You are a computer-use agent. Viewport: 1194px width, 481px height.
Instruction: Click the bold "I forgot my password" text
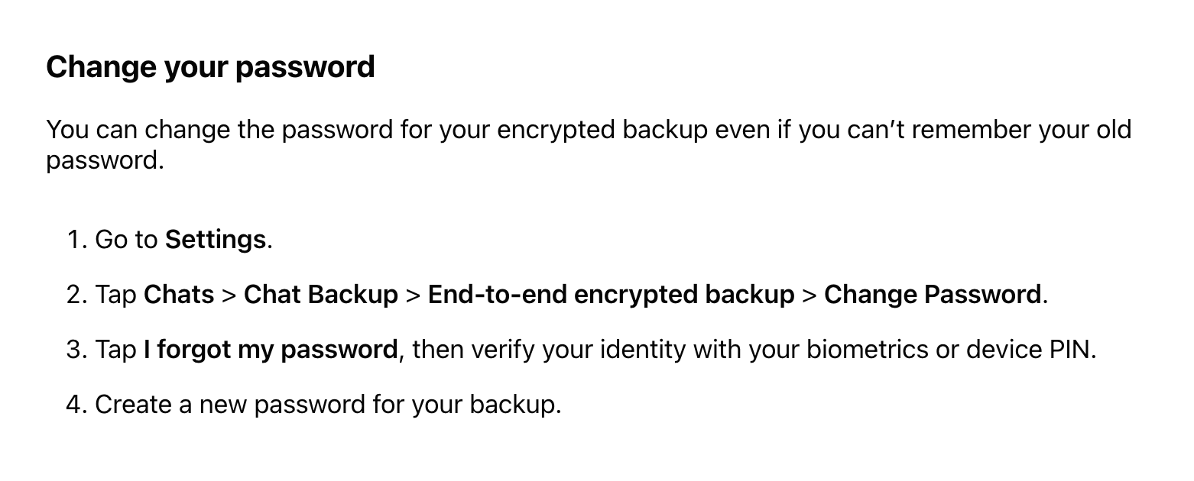pos(271,350)
